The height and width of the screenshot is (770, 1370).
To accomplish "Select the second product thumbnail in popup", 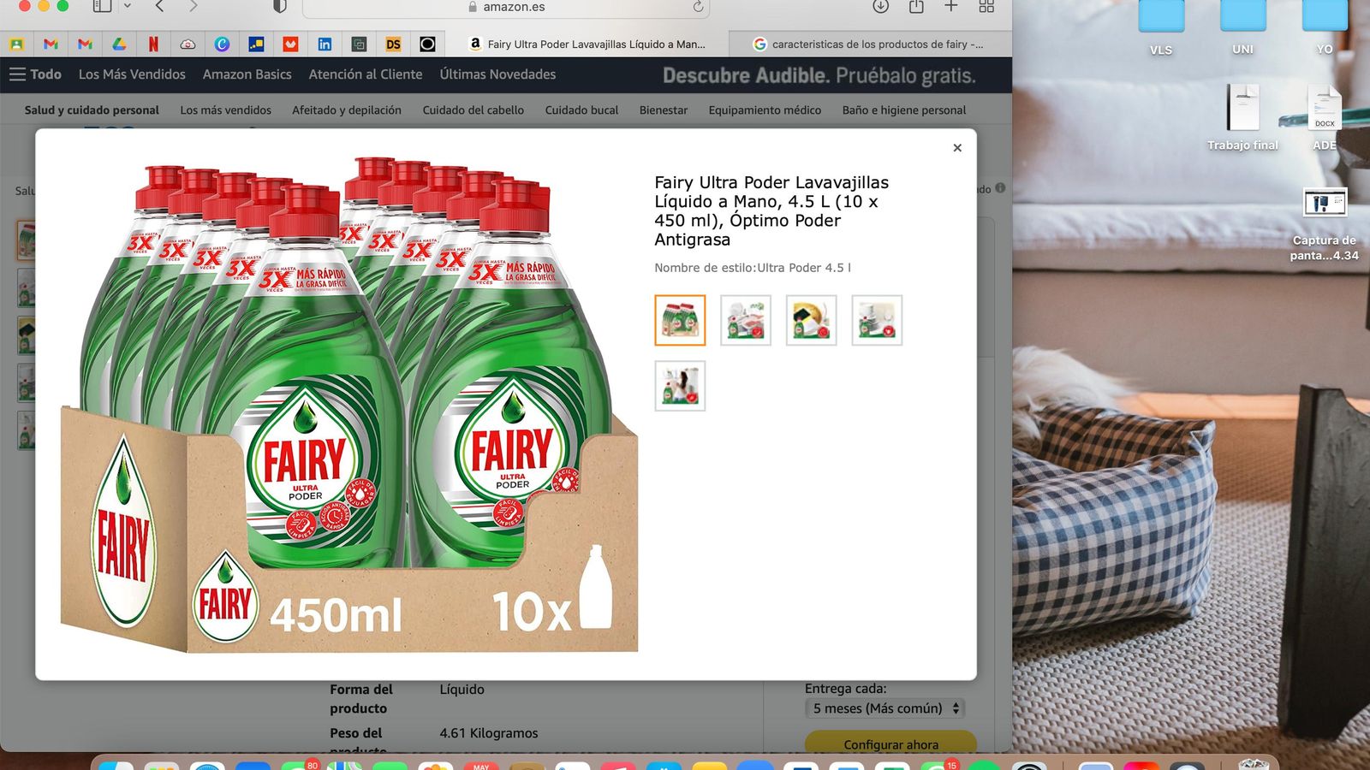I will click(x=745, y=320).
